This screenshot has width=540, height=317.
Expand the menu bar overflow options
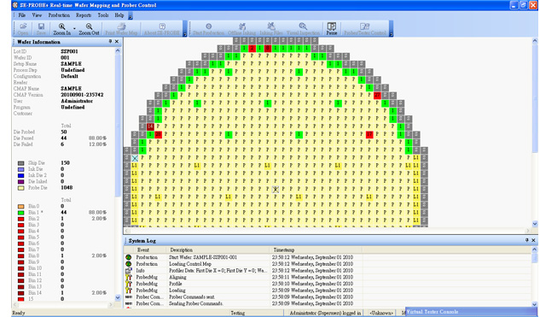[x=131, y=16]
